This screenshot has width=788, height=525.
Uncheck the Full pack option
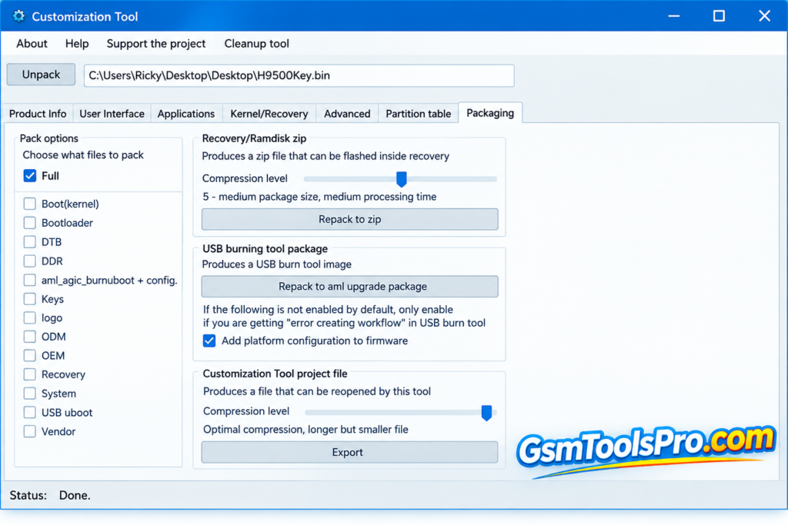pos(30,176)
